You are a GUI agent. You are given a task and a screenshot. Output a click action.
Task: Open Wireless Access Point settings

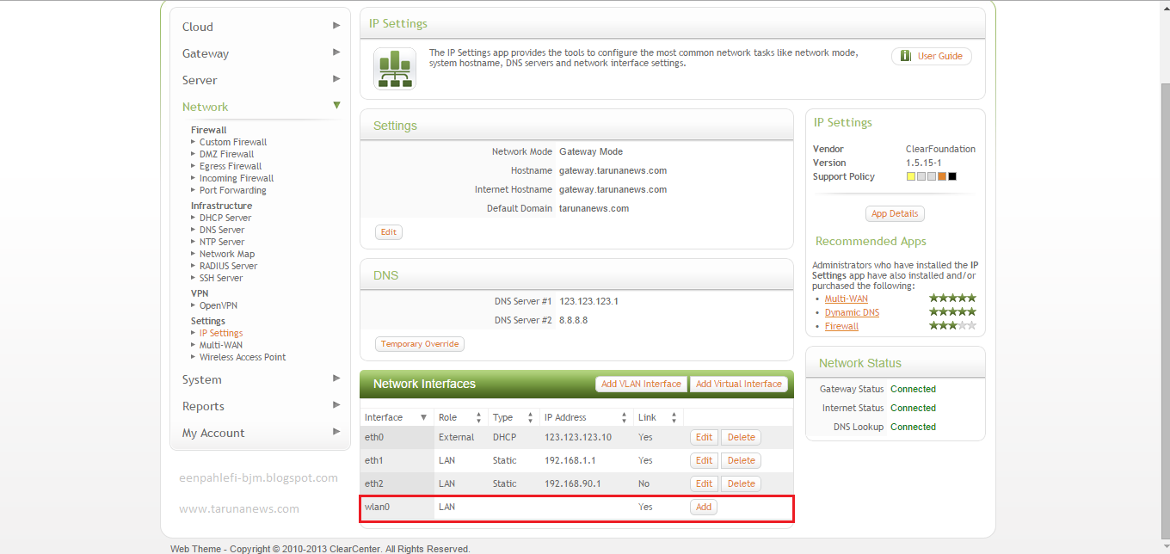tap(242, 357)
